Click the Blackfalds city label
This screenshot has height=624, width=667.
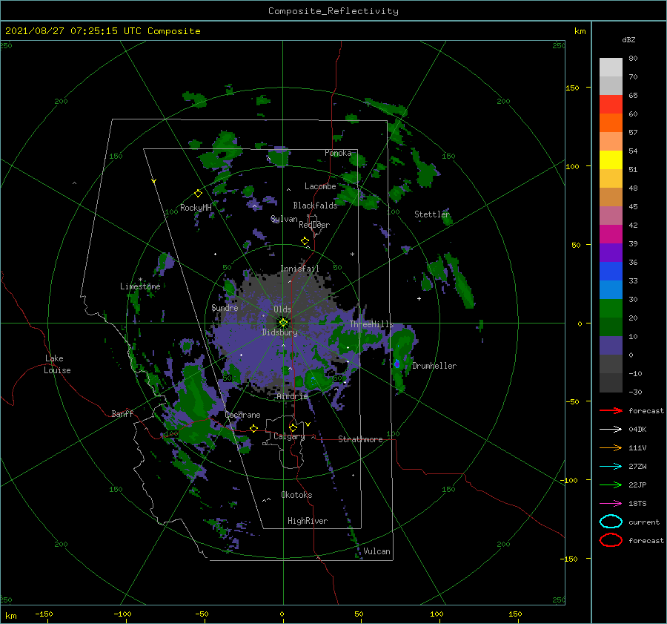click(x=315, y=206)
